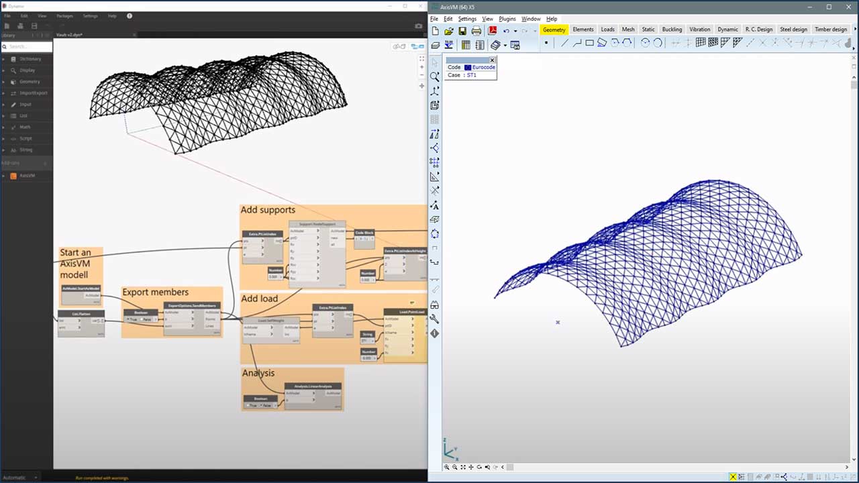Click the Dynamo library search field

(26, 47)
